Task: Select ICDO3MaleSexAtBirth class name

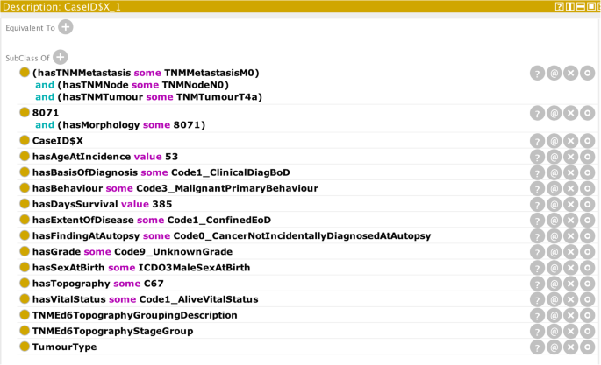Action: coord(194,268)
